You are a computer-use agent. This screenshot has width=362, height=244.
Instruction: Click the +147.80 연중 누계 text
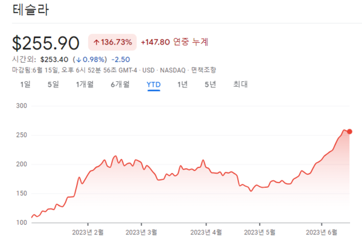(174, 42)
